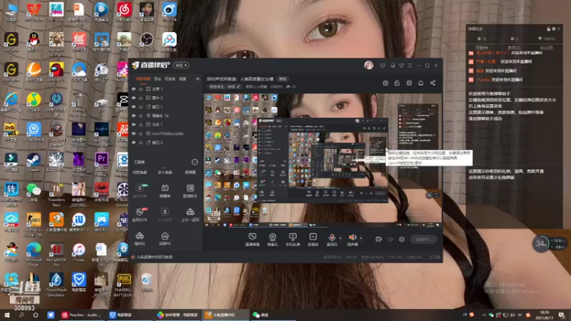571x321 pixels.
Task: Open the gift box icon above the preview
Action: (385, 83)
